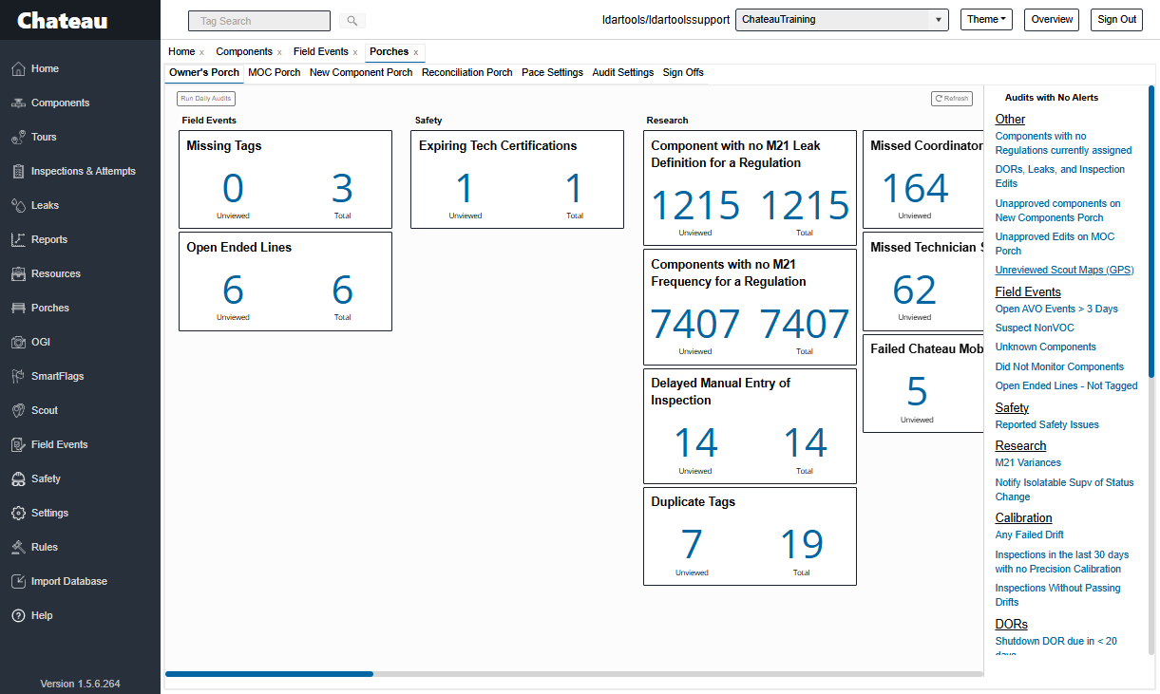The height and width of the screenshot is (694, 1160).
Task: Click the Inspections & Attempts clipboard icon
Action: (18, 171)
